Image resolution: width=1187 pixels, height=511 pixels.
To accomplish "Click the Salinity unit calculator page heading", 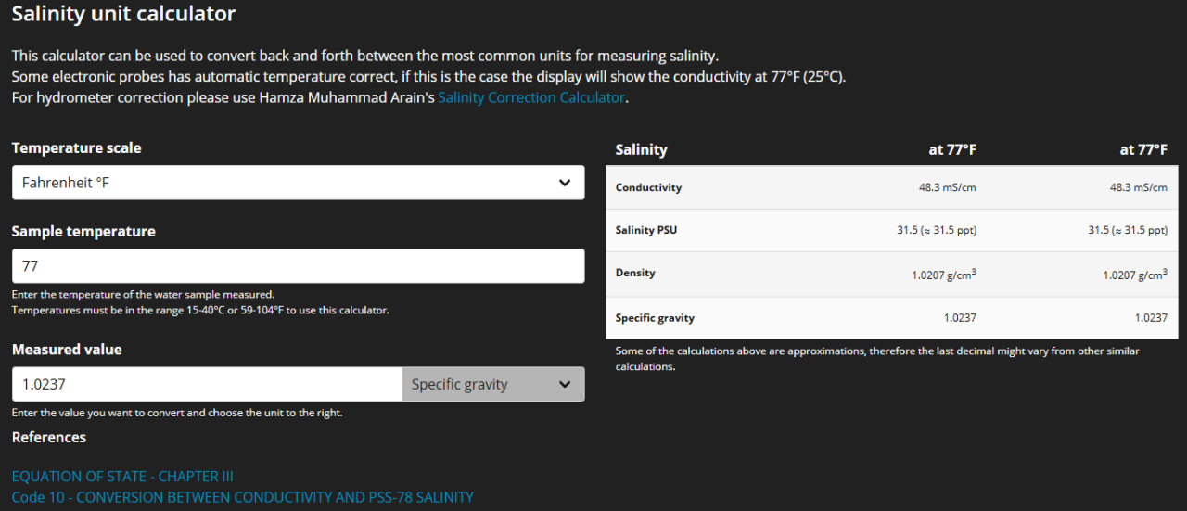I will (x=123, y=14).
